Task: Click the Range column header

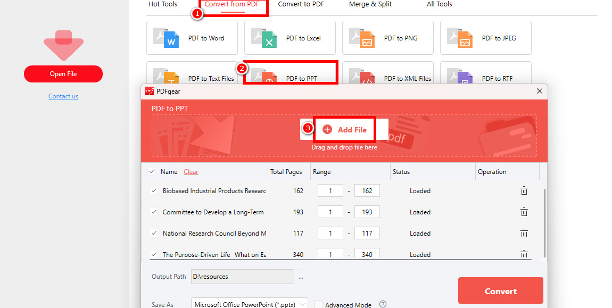Action: (x=351, y=172)
